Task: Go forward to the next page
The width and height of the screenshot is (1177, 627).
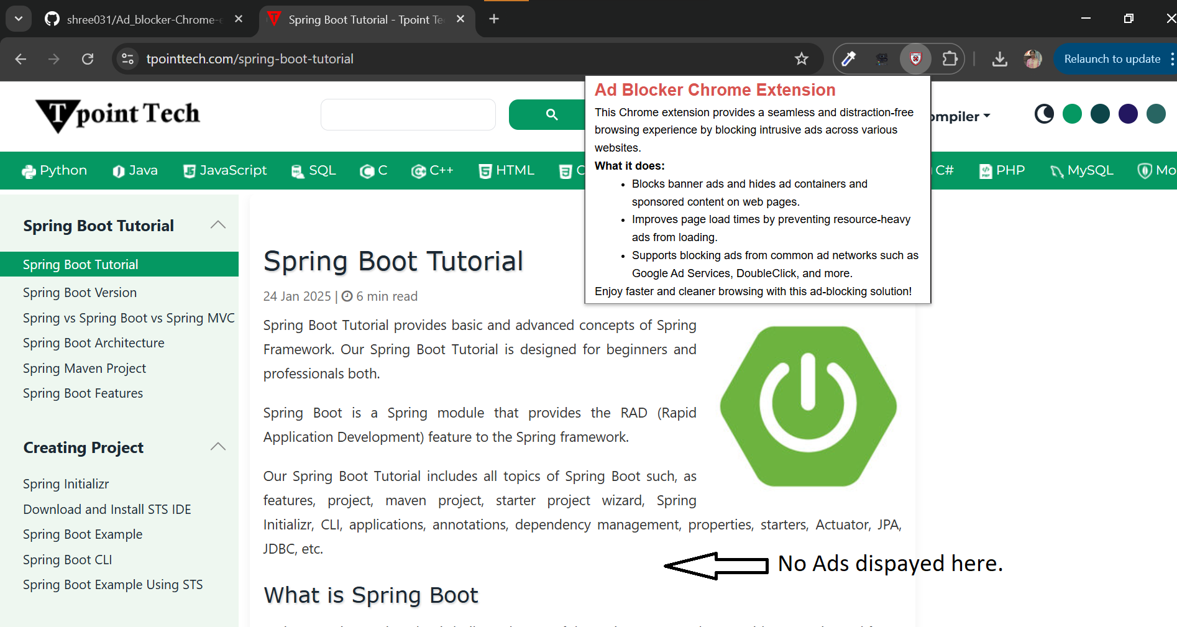Action: pyautogui.click(x=54, y=59)
